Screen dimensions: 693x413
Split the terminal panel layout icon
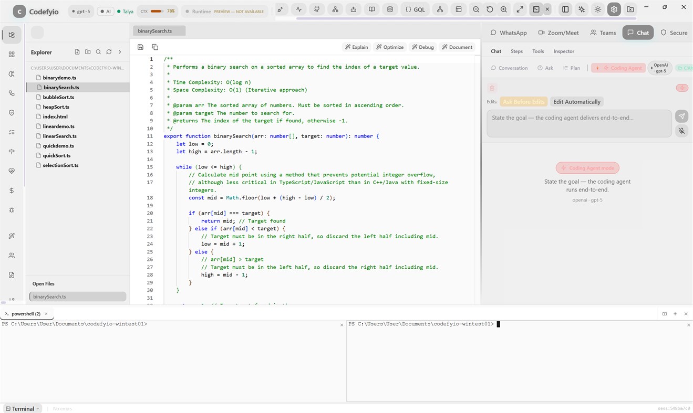tap(664, 314)
